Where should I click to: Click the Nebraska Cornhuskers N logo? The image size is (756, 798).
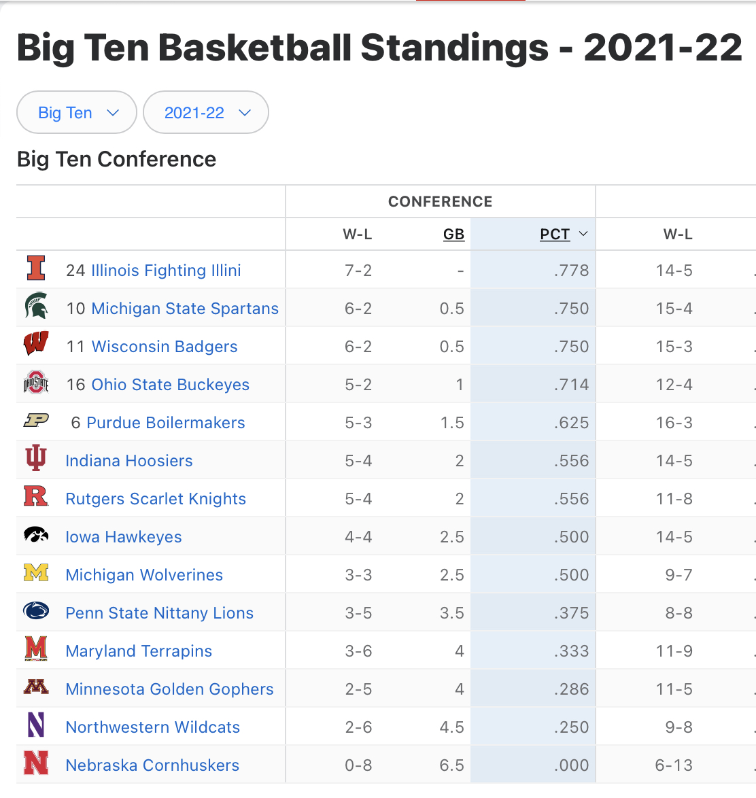point(36,763)
